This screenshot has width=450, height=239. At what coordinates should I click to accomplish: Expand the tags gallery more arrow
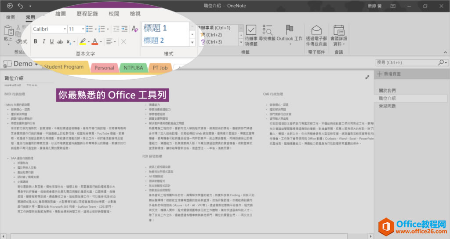pyautogui.click(x=241, y=42)
